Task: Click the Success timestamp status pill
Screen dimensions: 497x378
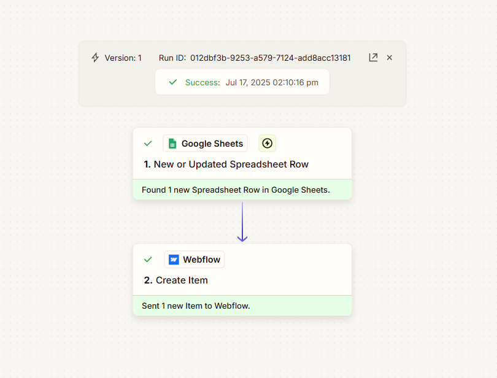Action: (242, 82)
